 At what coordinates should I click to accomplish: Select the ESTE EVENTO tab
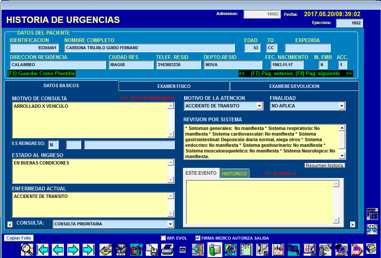(201, 173)
